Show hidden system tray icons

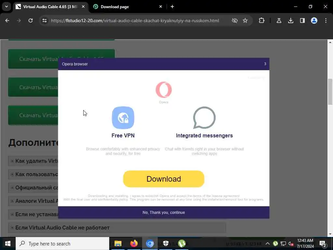268,243
